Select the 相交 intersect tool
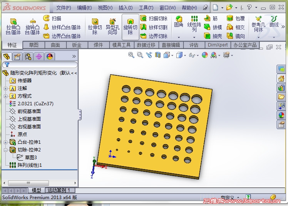This screenshot has width=288, height=206. coord(236,27)
